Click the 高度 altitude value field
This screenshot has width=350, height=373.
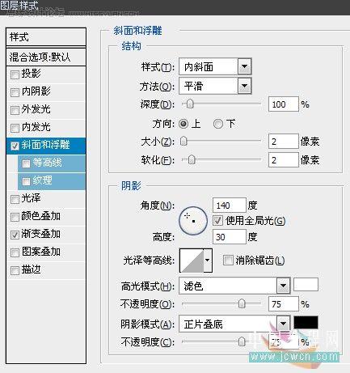click(x=230, y=237)
